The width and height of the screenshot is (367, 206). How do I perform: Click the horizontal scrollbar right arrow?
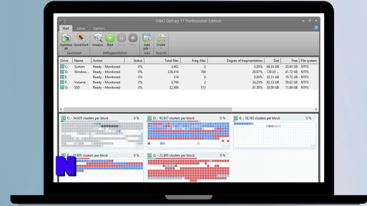[316, 109]
